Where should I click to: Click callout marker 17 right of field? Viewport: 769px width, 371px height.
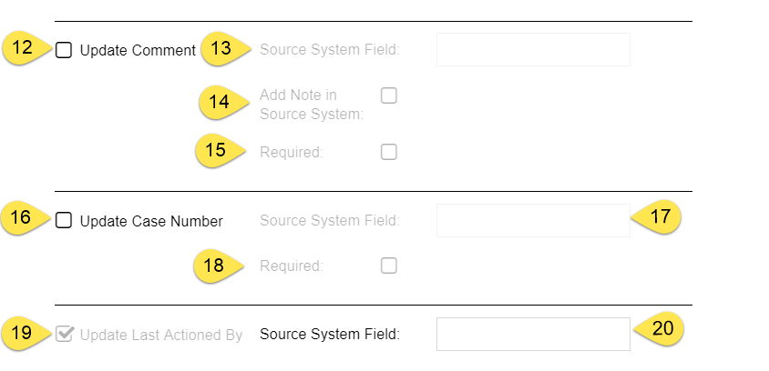(x=660, y=218)
